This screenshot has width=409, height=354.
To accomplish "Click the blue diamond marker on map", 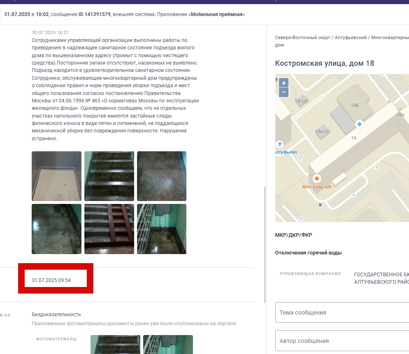I will coord(359,124).
